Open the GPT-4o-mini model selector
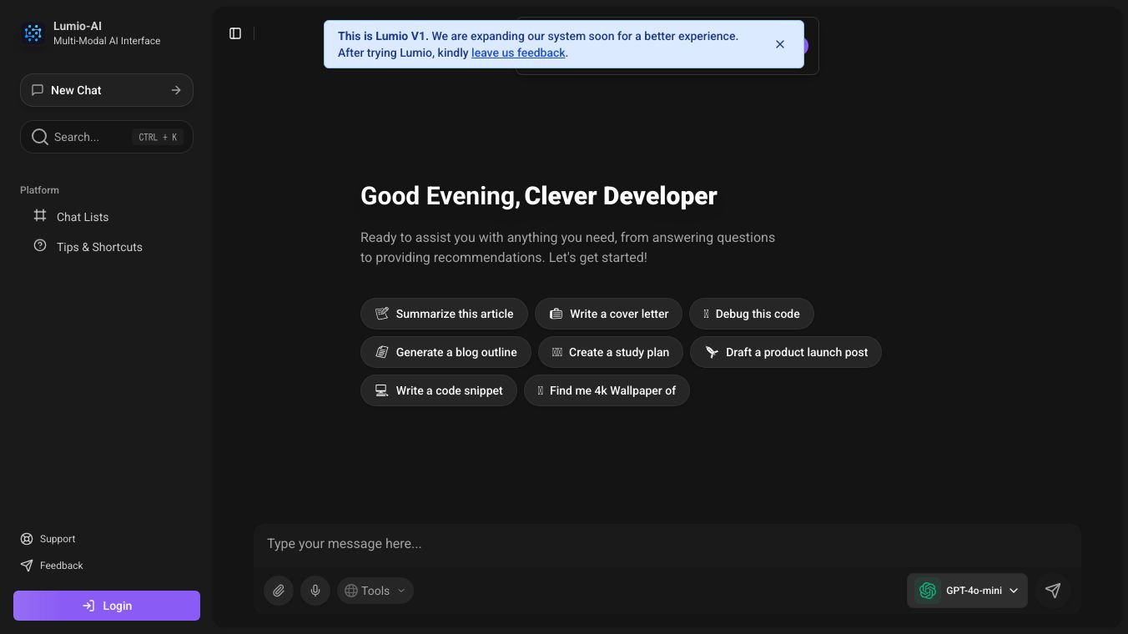 967,591
